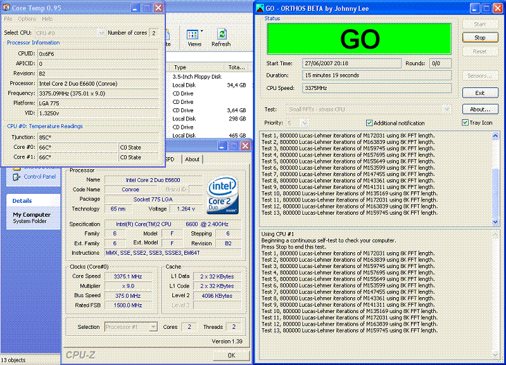Viewport: 506px width, 365px height.
Task: Click the Type column header in Explorer
Action: tap(196, 67)
